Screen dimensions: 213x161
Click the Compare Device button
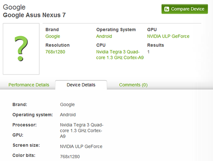[185, 9]
